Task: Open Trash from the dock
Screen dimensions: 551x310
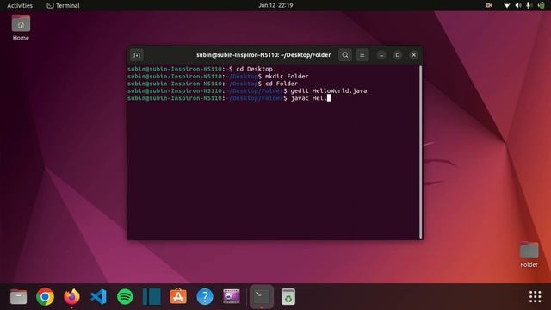Action: pos(288,297)
